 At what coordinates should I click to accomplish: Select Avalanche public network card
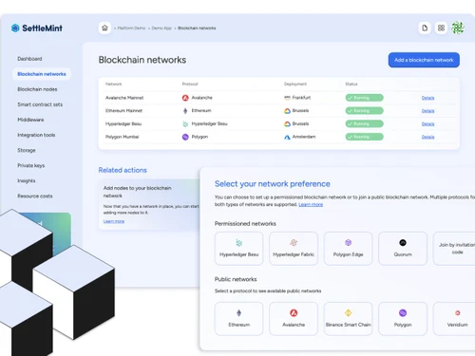(294, 319)
